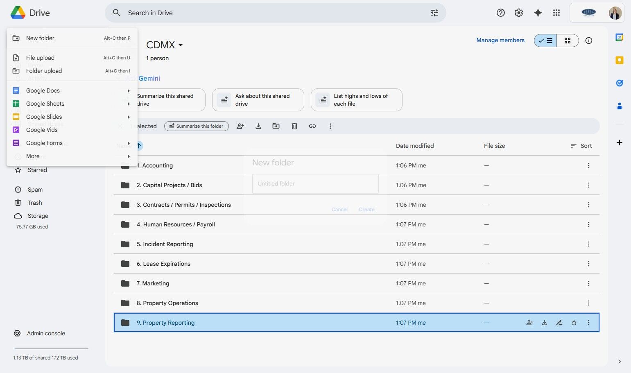
Task: Rename the 9. Property Reporting folder
Action: point(559,323)
